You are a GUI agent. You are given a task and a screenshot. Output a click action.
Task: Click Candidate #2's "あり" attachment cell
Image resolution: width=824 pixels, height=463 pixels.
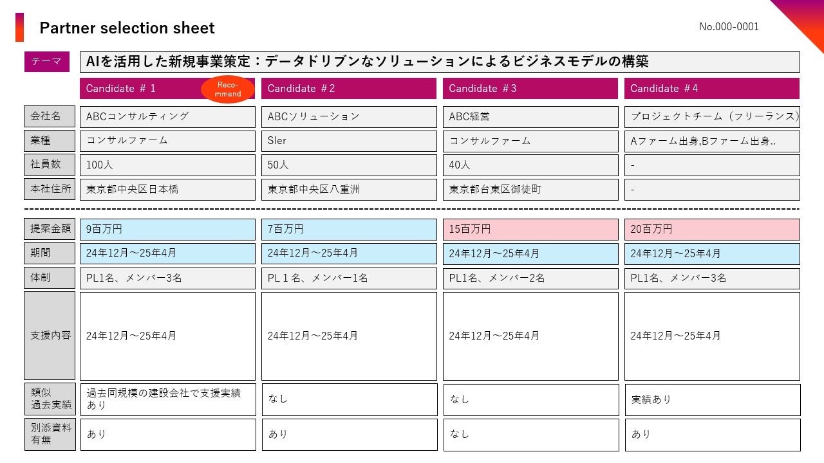coord(350,435)
